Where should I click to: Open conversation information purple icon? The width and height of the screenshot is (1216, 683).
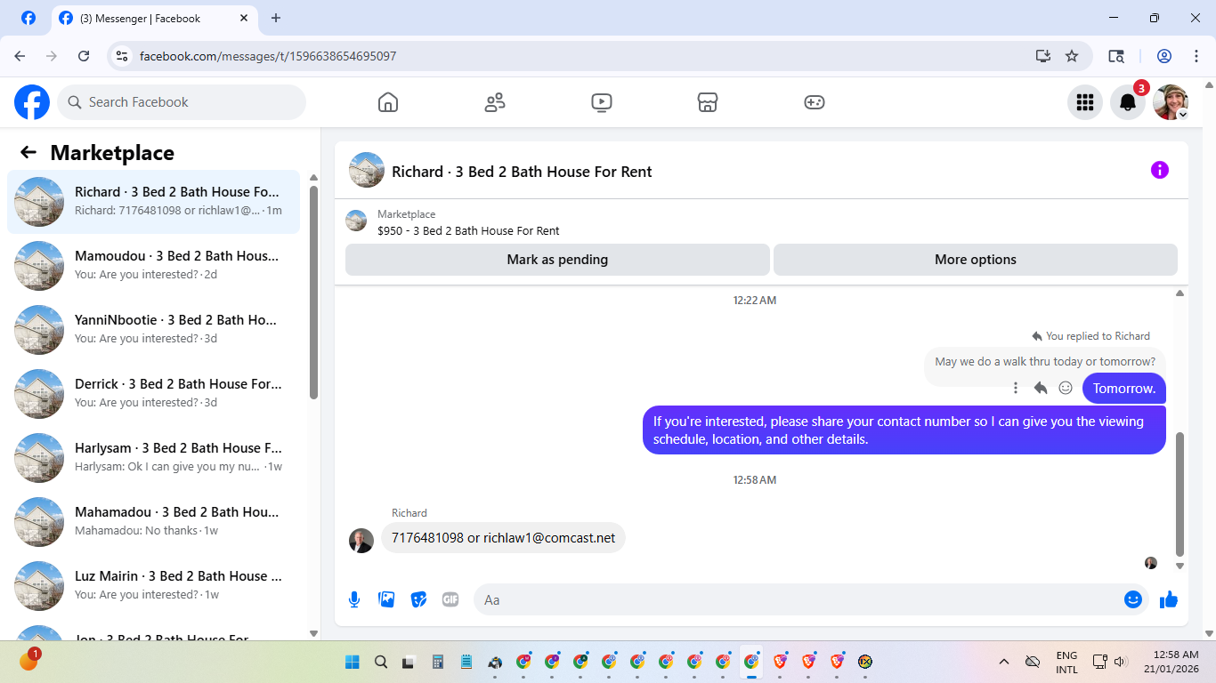pyautogui.click(x=1159, y=170)
